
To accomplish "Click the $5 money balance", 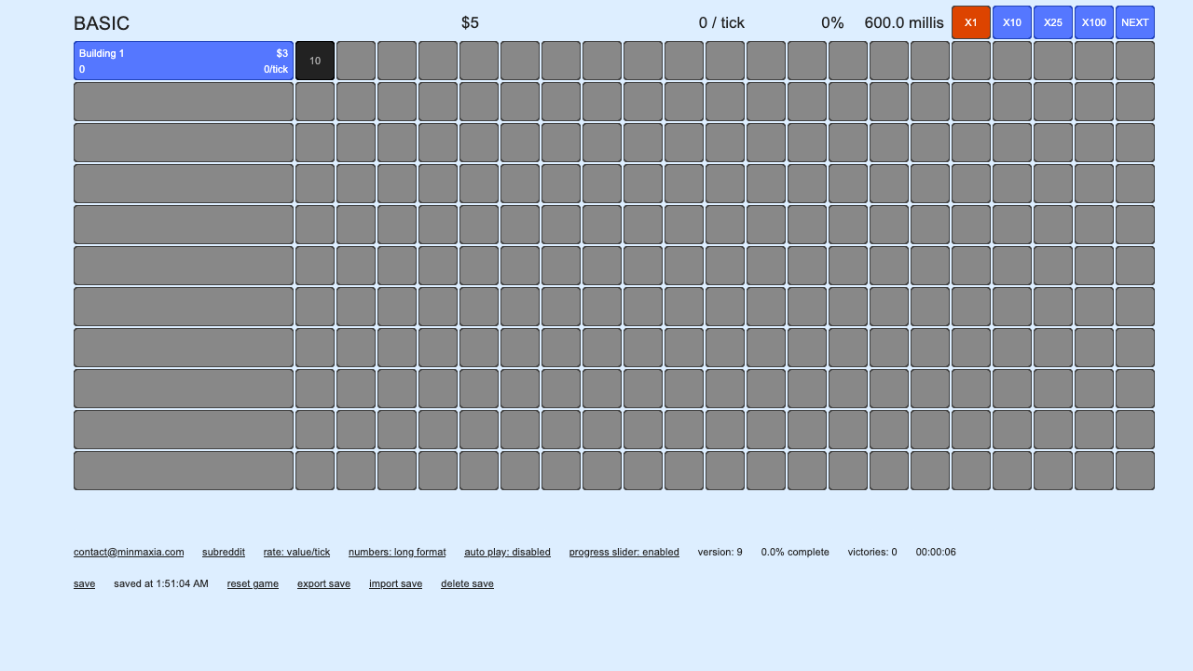I will point(470,23).
